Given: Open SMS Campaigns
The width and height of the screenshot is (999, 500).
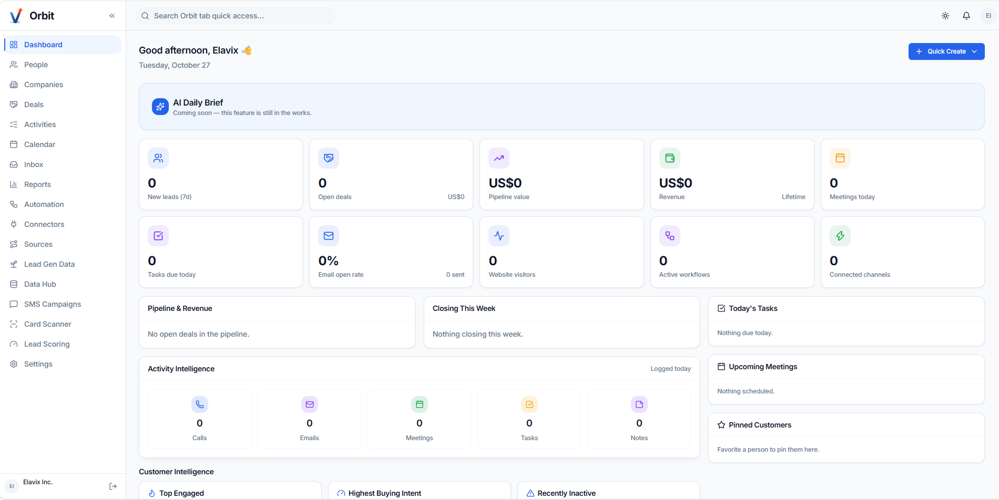Looking at the screenshot, I should (63, 304).
